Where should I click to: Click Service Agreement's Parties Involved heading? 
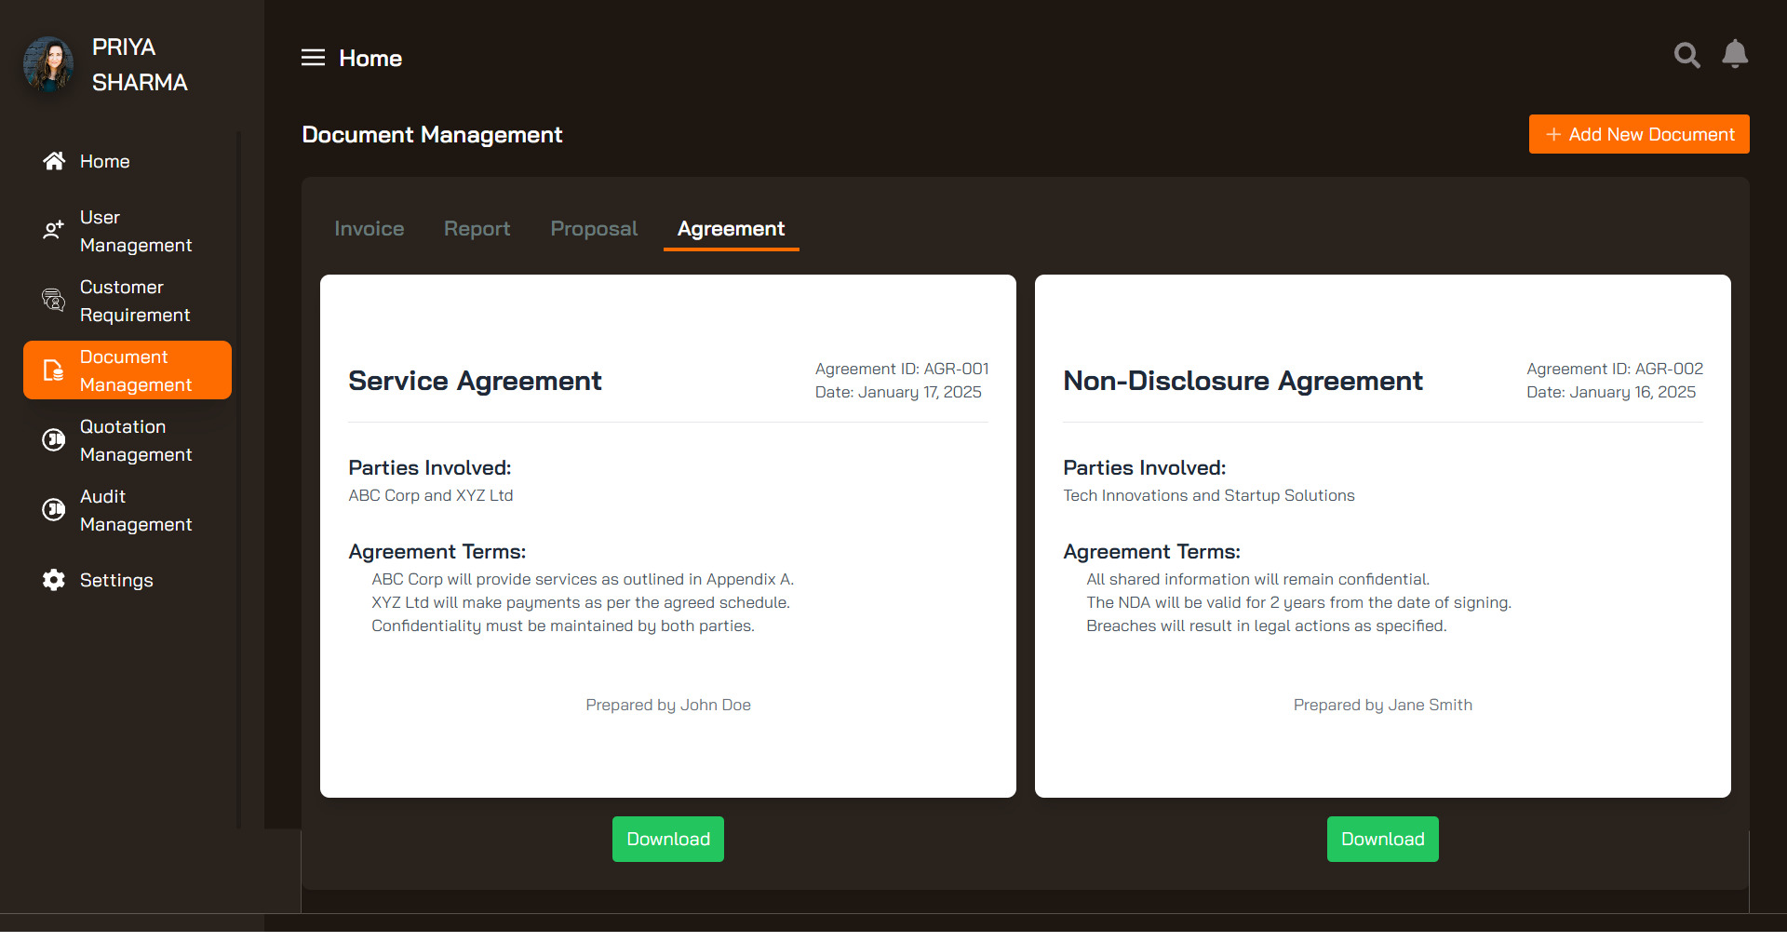[x=430, y=467]
